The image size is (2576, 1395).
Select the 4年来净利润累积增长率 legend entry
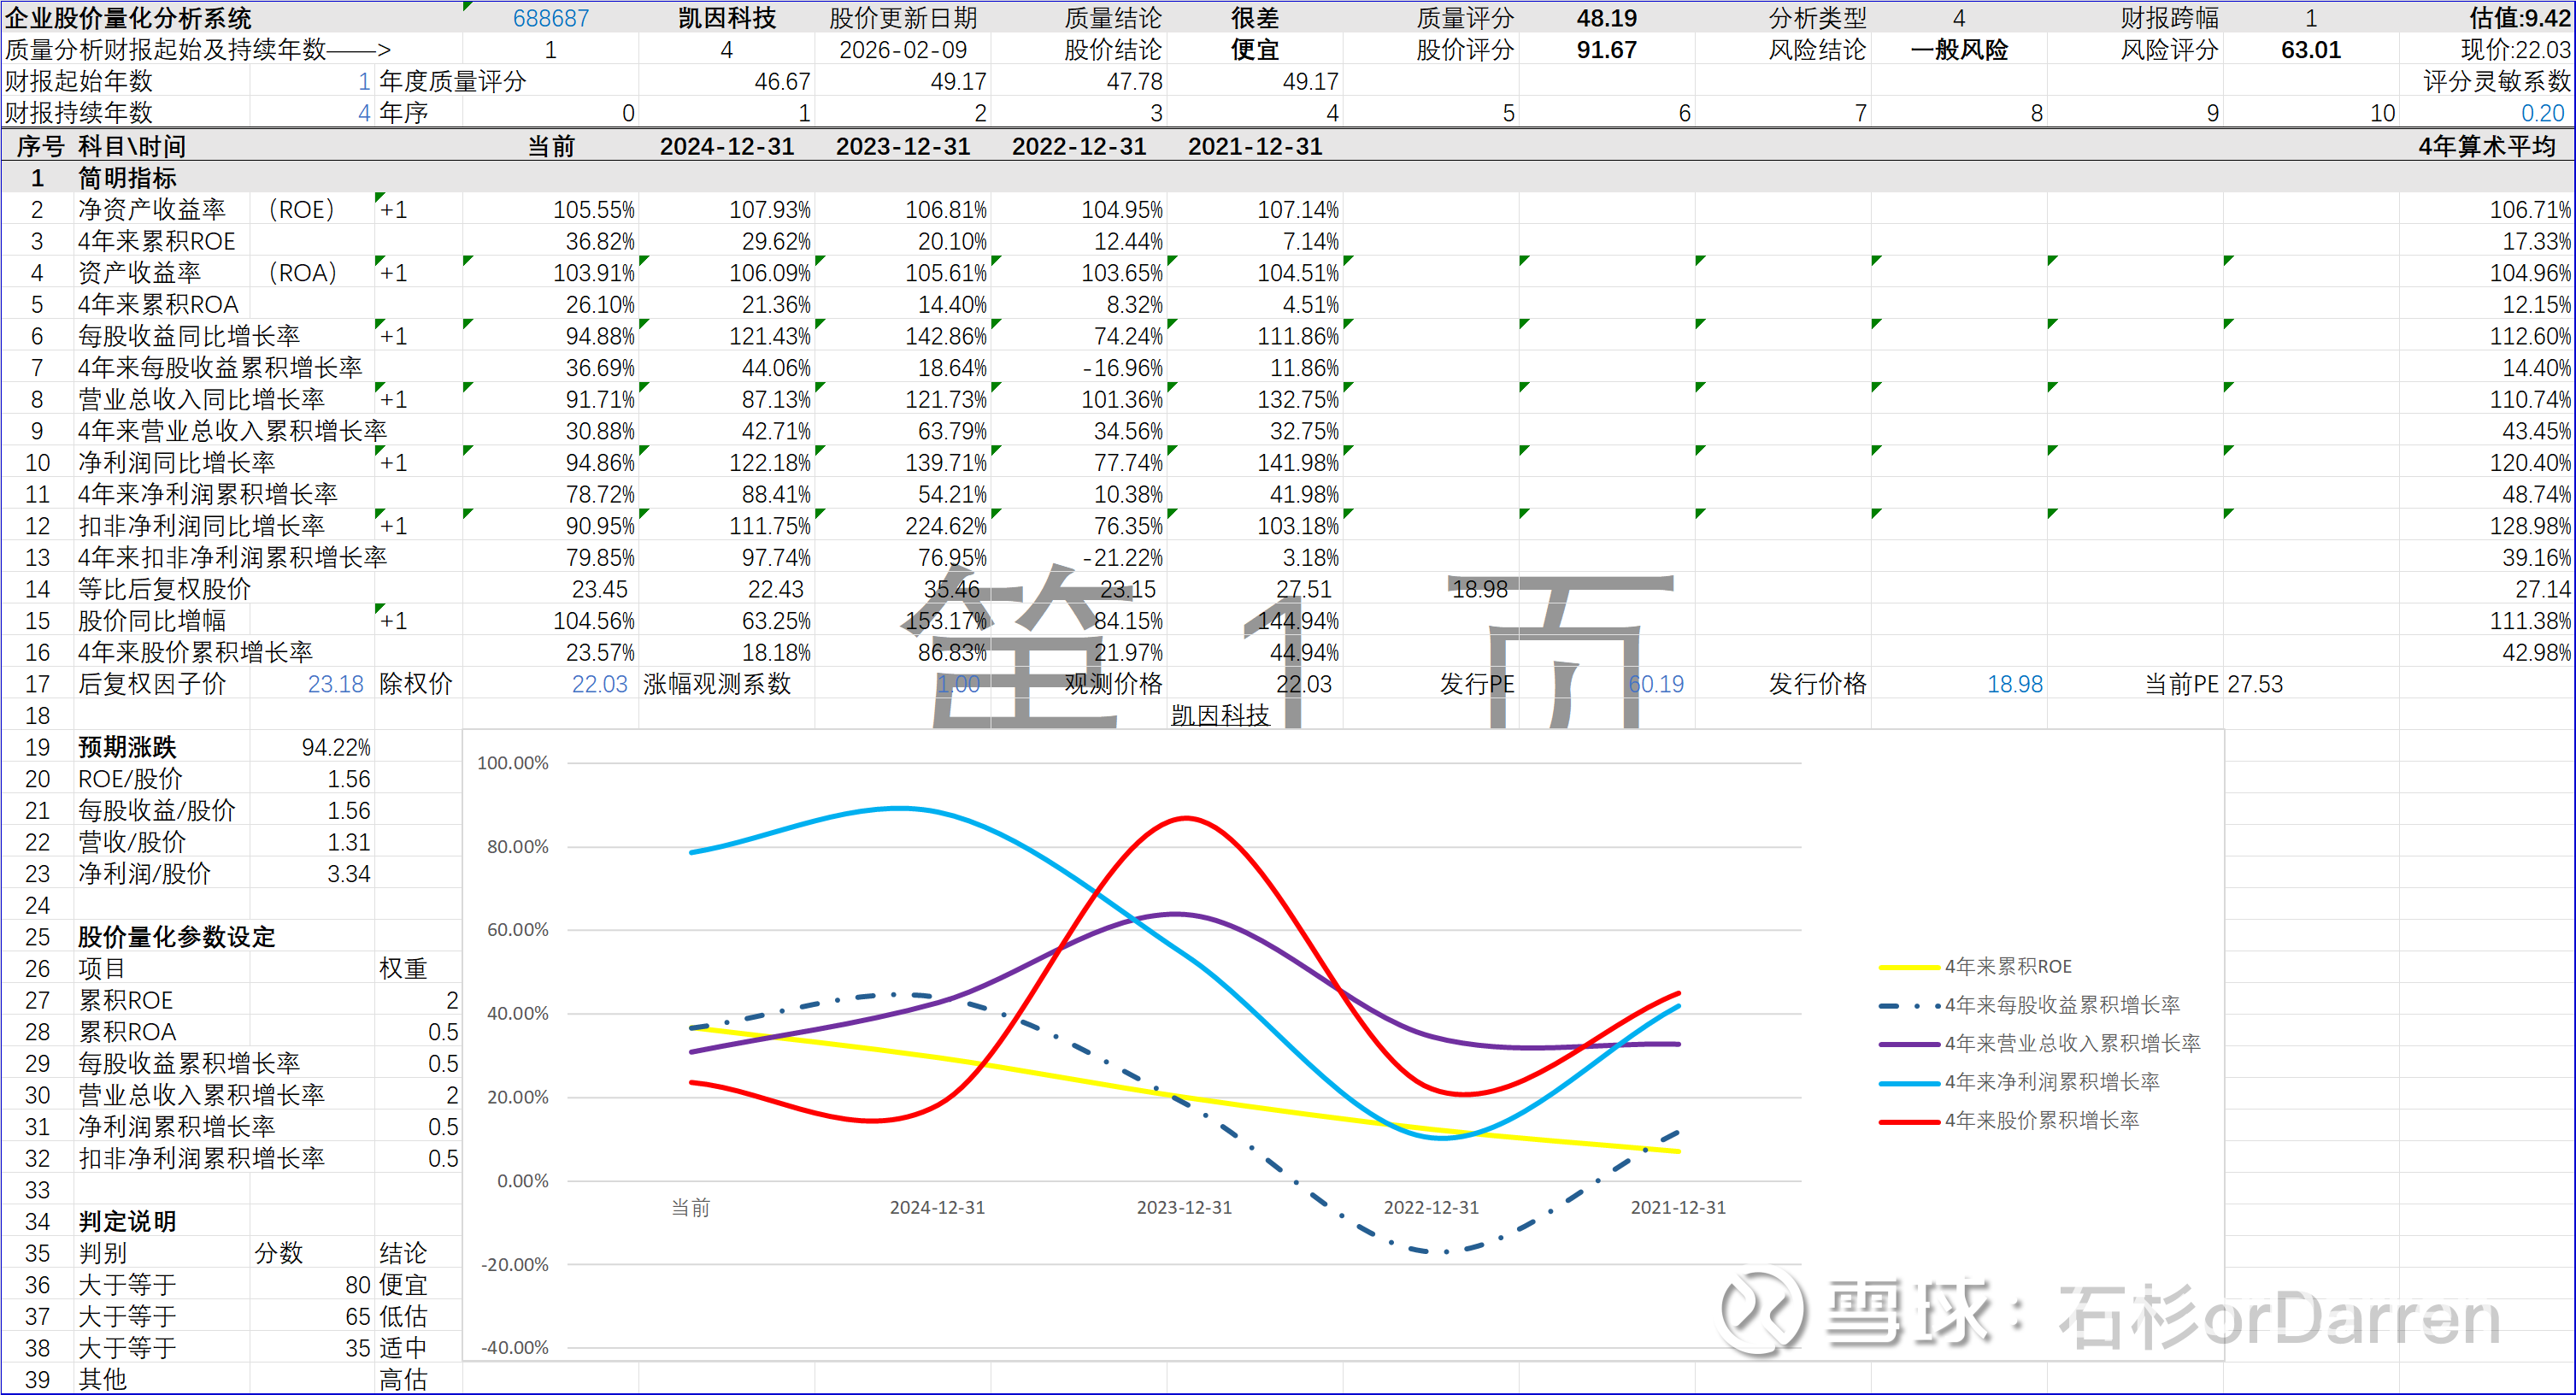[x=2051, y=1081]
